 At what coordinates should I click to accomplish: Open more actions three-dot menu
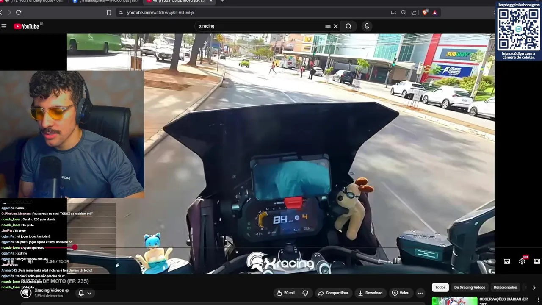point(420,293)
